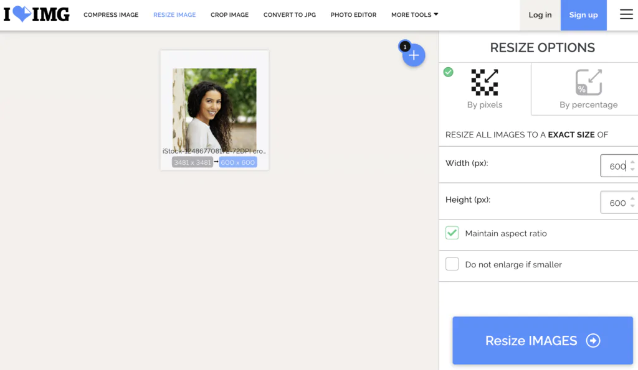The width and height of the screenshot is (638, 370).
Task: Go to the Crop Image tool
Action: 229,15
